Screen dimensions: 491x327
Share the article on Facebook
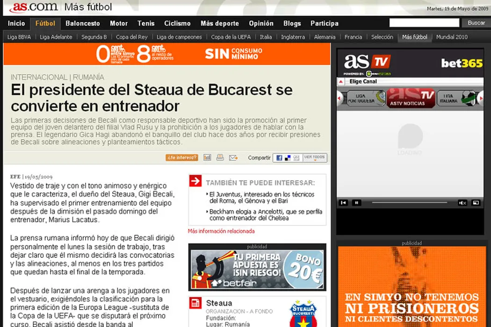click(x=279, y=158)
